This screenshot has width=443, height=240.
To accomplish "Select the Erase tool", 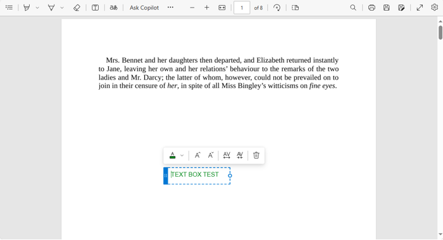I will [77, 8].
